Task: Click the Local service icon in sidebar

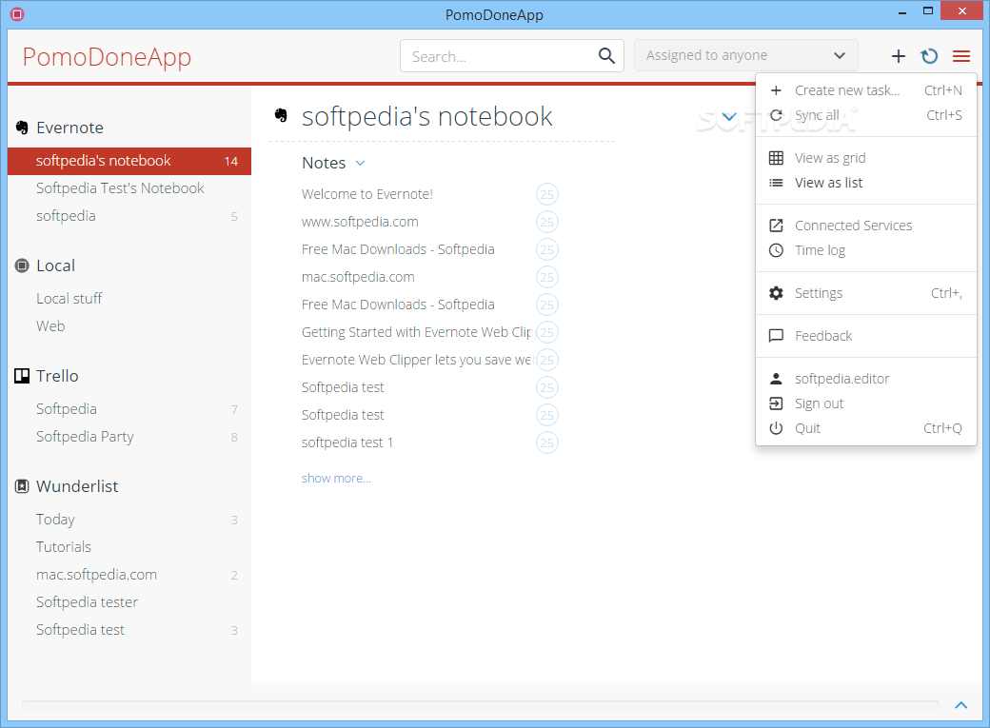Action: 22,266
